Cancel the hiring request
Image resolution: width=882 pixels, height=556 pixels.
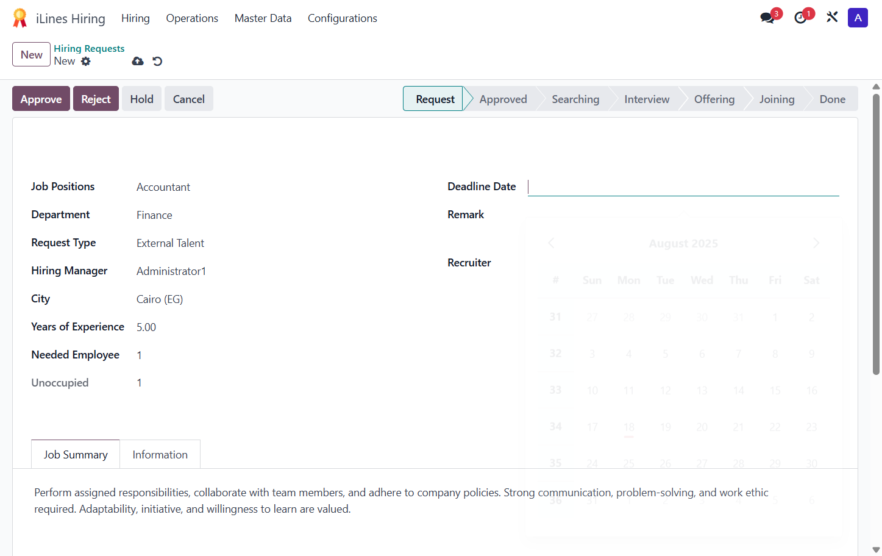(x=188, y=99)
